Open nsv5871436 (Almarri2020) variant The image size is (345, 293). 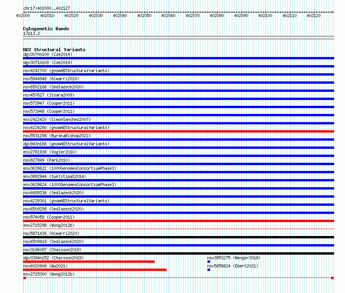click(x=51, y=233)
